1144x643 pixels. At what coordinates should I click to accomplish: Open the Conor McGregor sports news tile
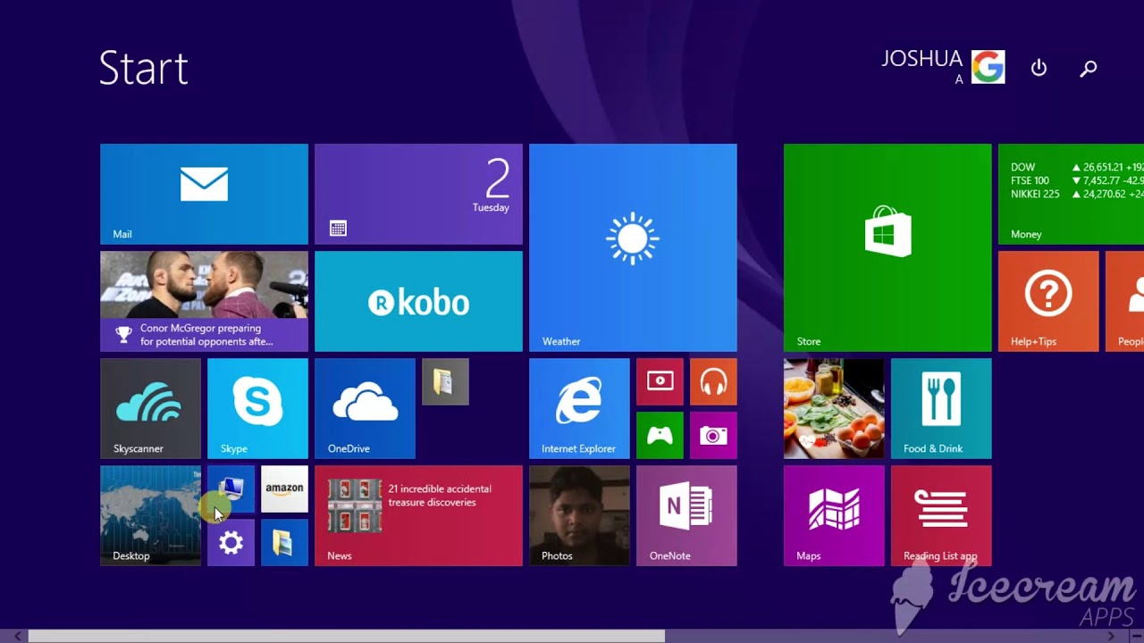[204, 301]
